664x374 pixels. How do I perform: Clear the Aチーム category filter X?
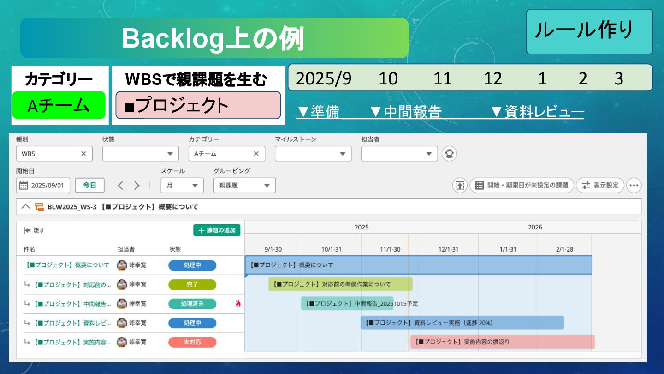click(x=256, y=154)
